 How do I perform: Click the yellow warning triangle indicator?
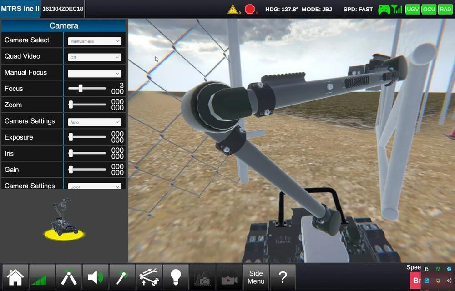click(233, 9)
